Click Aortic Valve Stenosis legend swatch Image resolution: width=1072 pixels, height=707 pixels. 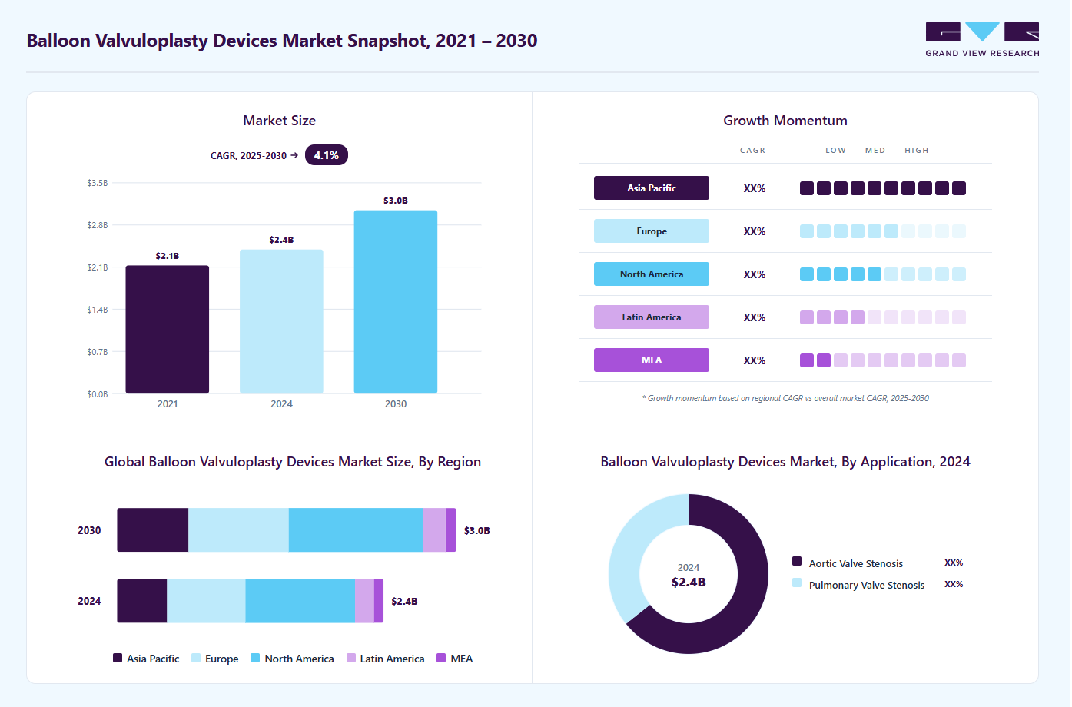(x=797, y=561)
